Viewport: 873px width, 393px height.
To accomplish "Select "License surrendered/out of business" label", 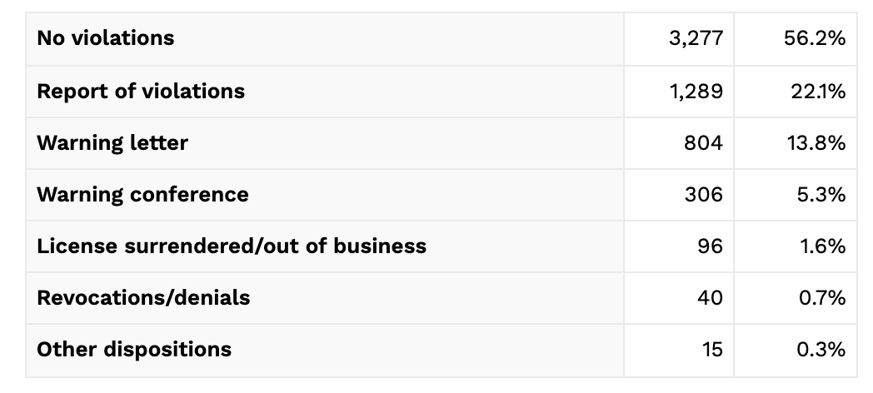I will pyautogui.click(x=232, y=246).
